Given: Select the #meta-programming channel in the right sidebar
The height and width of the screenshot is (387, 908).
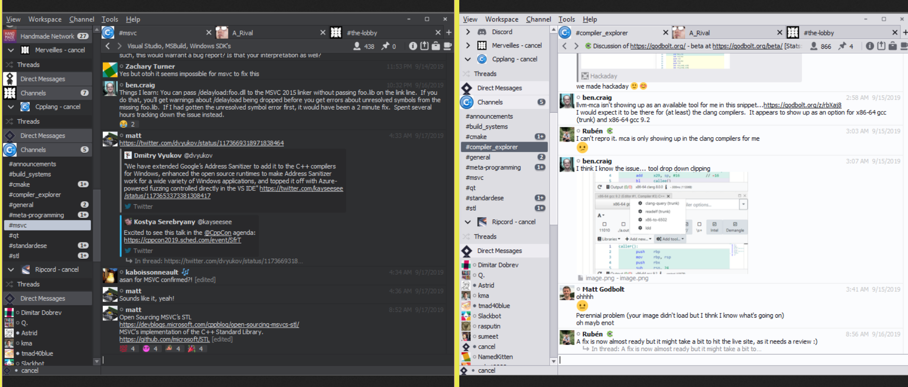Looking at the screenshot, I should [x=504, y=167].
